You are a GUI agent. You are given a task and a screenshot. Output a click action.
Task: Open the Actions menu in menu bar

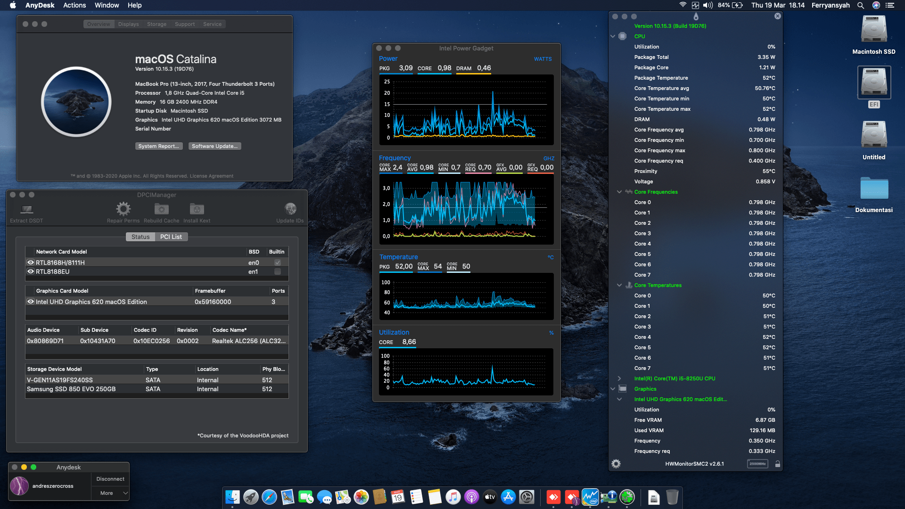coord(74,5)
